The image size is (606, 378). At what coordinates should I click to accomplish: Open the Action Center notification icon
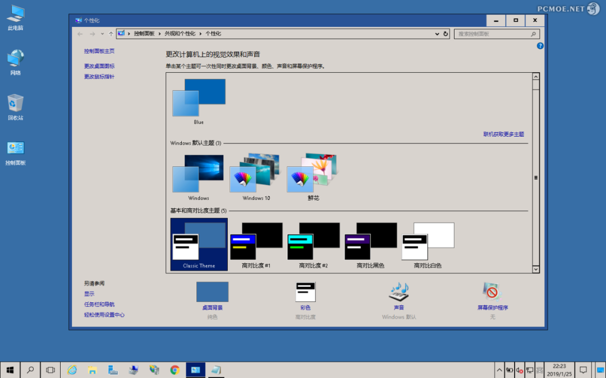pyautogui.click(x=584, y=370)
